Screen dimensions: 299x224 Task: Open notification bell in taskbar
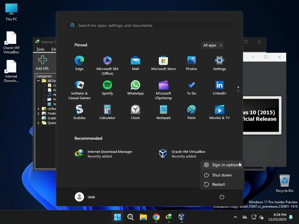tap(291, 217)
